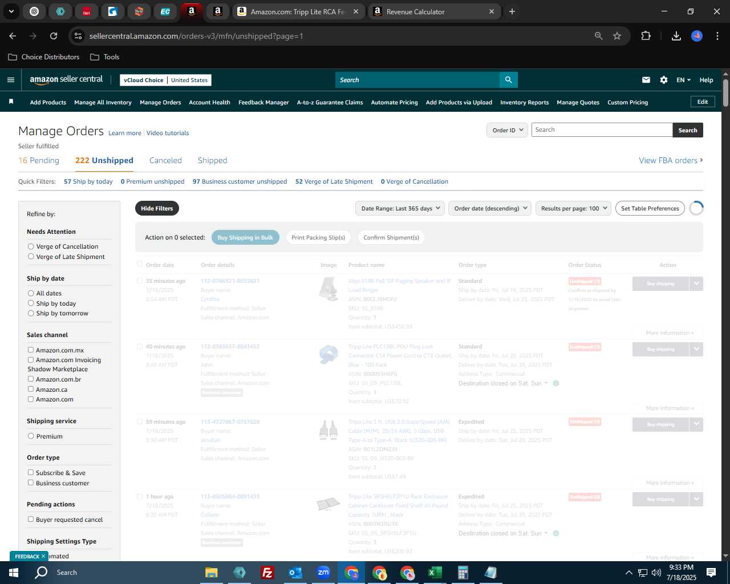Image resolution: width=730 pixels, height=584 pixels.
Task: Open Outlook from the taskbar
Action: pyautogui.click(x=295, y=573)
